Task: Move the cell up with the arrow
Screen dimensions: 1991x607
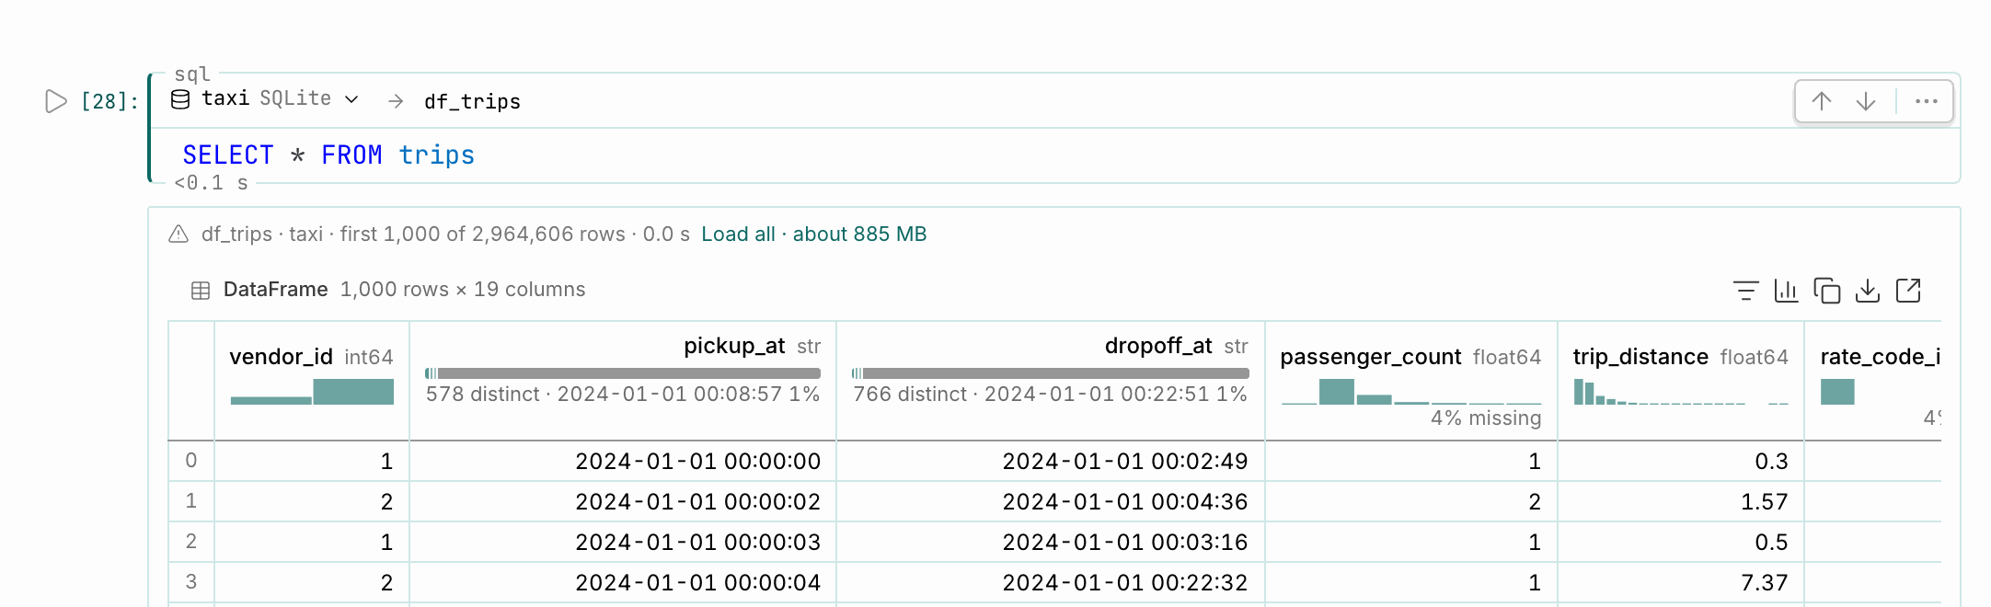Action: 1822,101
